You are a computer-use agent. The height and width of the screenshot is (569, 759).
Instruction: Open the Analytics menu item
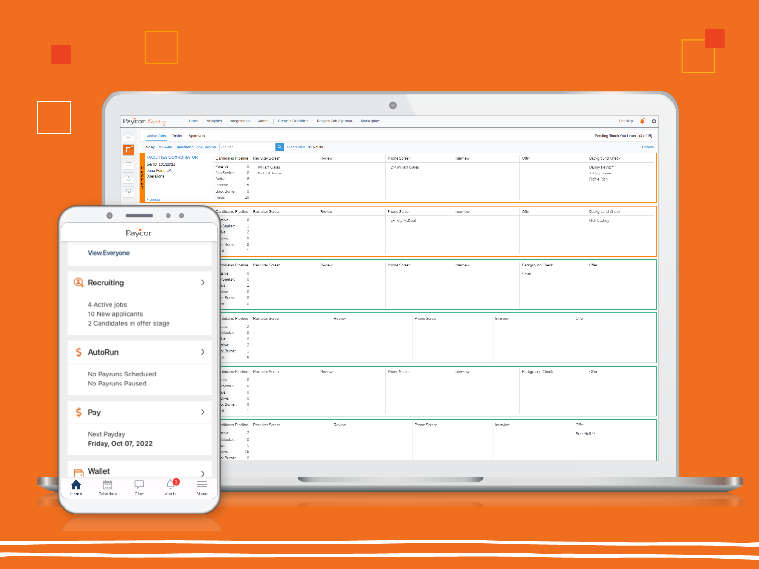coord(214,121)
